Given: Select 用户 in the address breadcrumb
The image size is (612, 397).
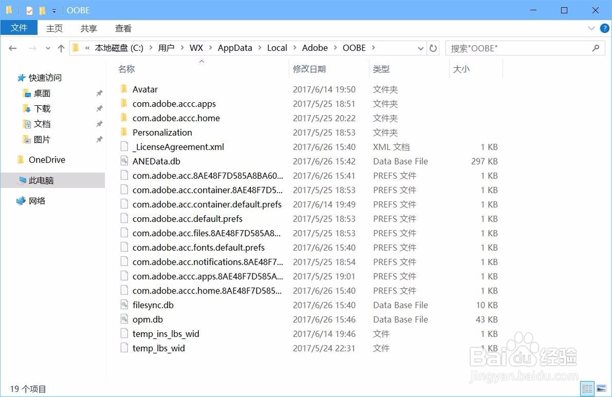Looking at the screenshot, I should pos(166,48).
